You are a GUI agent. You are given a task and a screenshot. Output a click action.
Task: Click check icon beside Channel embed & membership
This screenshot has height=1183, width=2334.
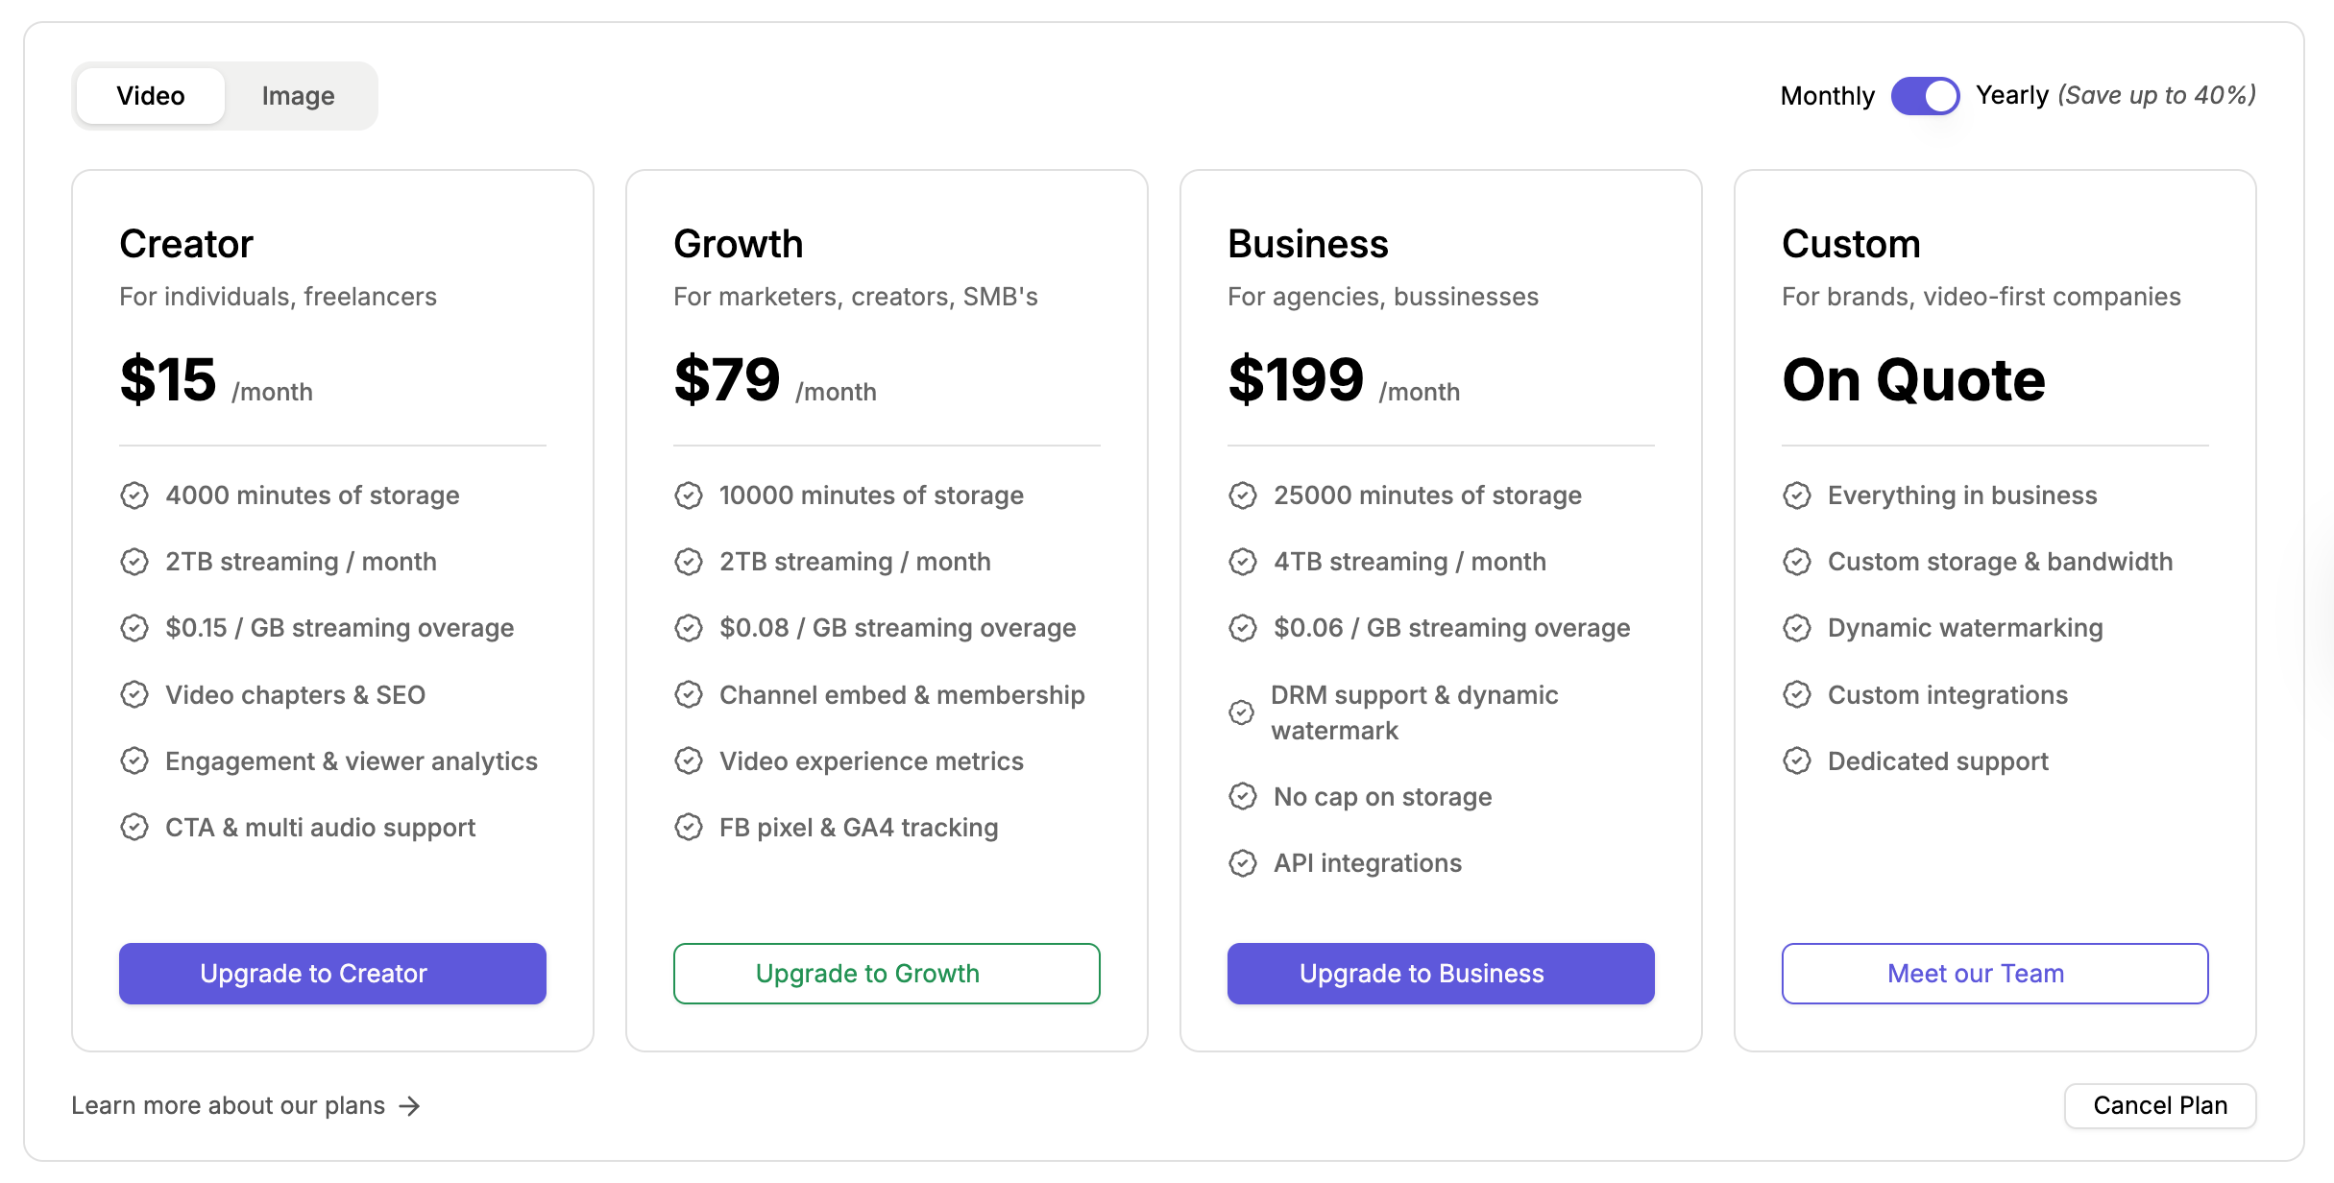(689, 694)
